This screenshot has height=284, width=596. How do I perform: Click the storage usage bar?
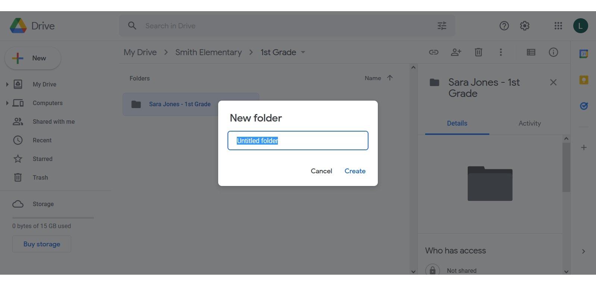point(53,218)
